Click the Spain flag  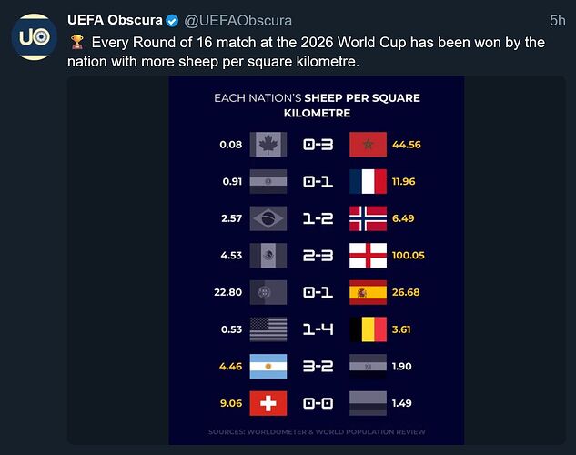coord(368,292)
